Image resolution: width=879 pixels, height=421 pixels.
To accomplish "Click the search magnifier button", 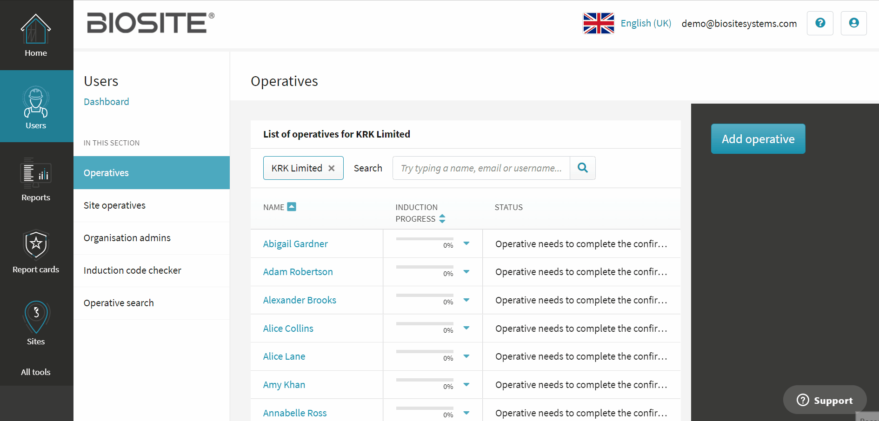I will [583, 168].
